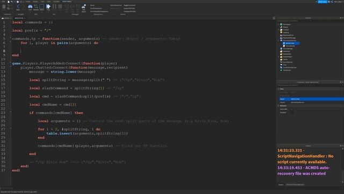Image resolution: width=344 pixels, height=194 pixels.
Task: Select AdminCmds script in the Explorer
Action: (290, 43)
